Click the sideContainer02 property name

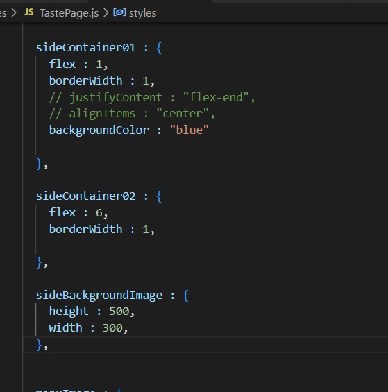click(86, 196)
